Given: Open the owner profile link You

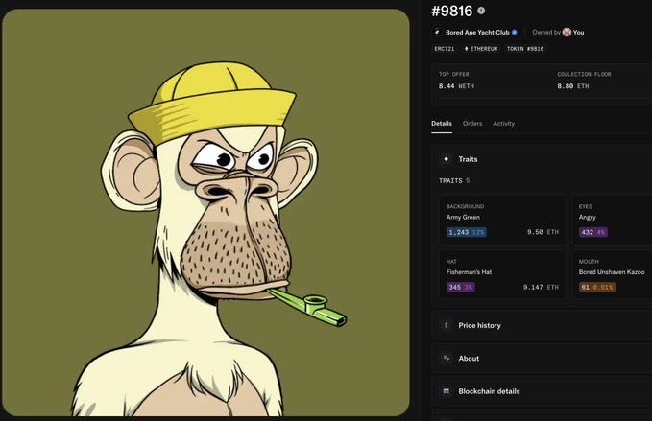Looking at the screenshot, I should pyautogui.click(x=578, y=32).
